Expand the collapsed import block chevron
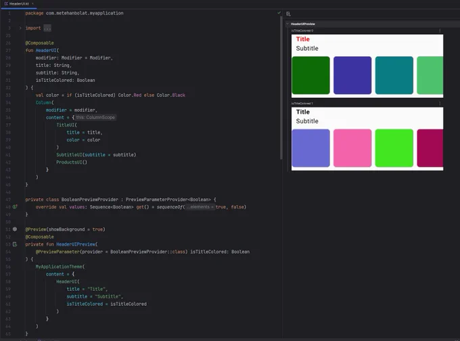 point(20,28)
